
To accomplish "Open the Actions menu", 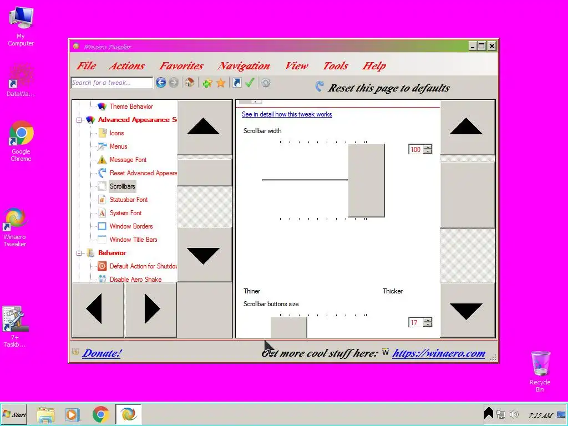I will [126, 65].
